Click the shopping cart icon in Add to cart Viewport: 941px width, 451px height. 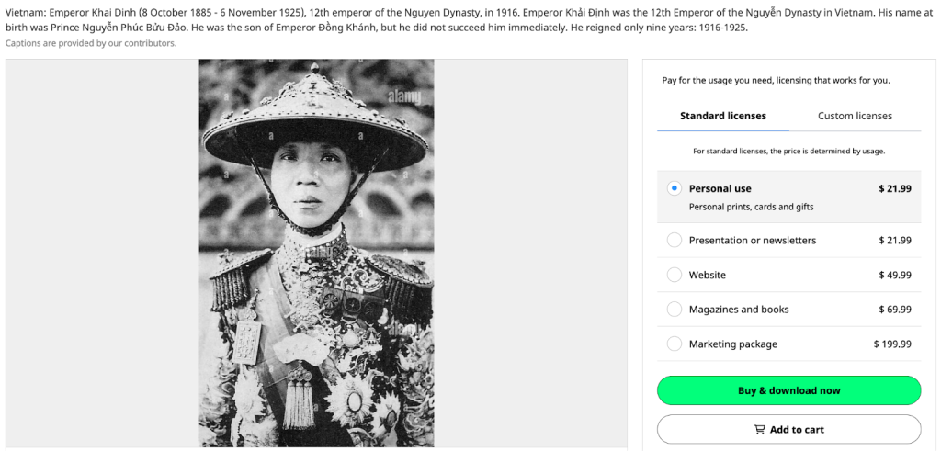point(759,429)
